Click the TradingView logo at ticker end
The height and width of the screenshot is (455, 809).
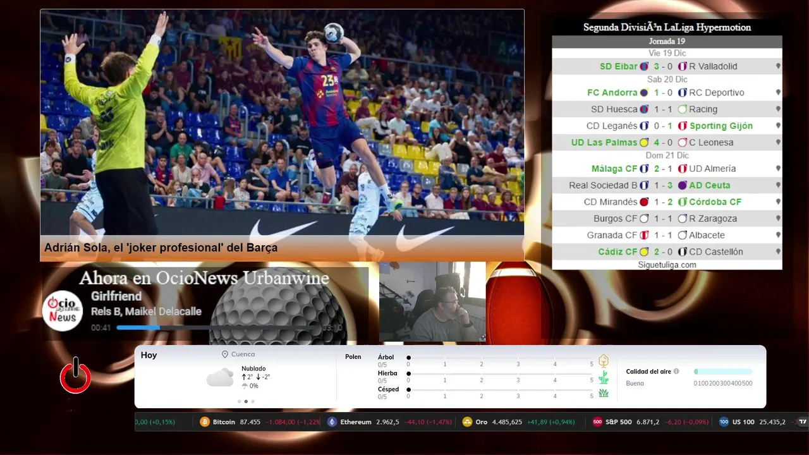coord(803,422)
